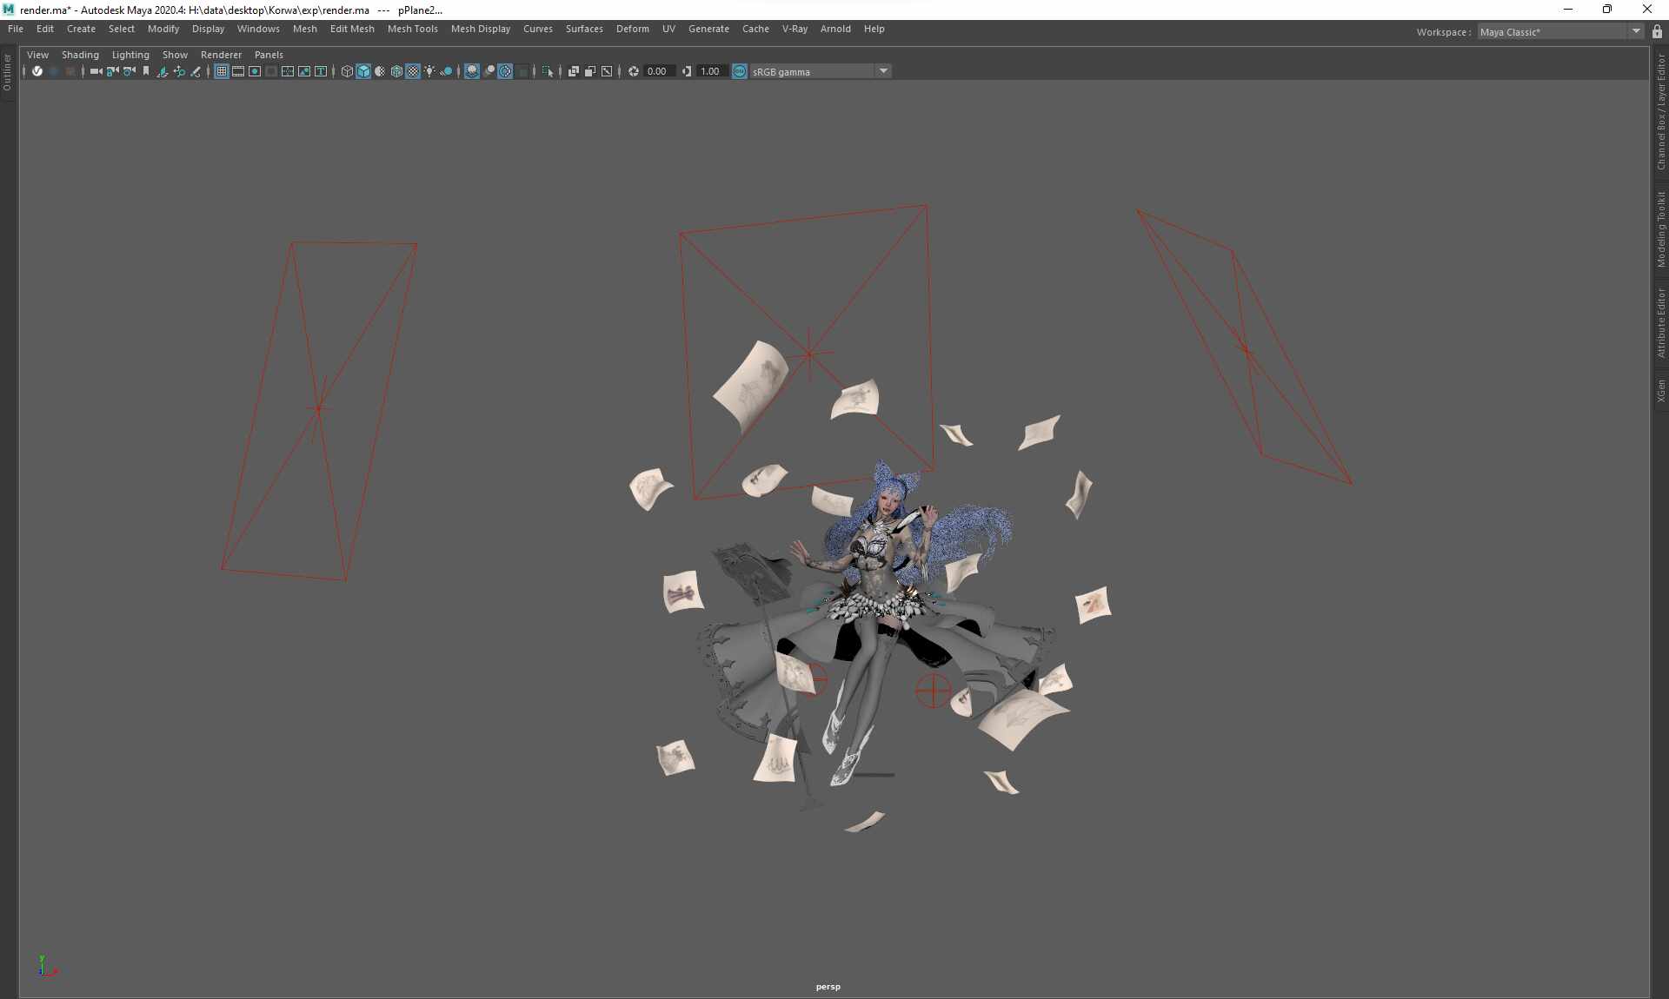This screenshot has height=999, width=1669.
Task: Toggle the Safe Title display
Action: [321, 71]
